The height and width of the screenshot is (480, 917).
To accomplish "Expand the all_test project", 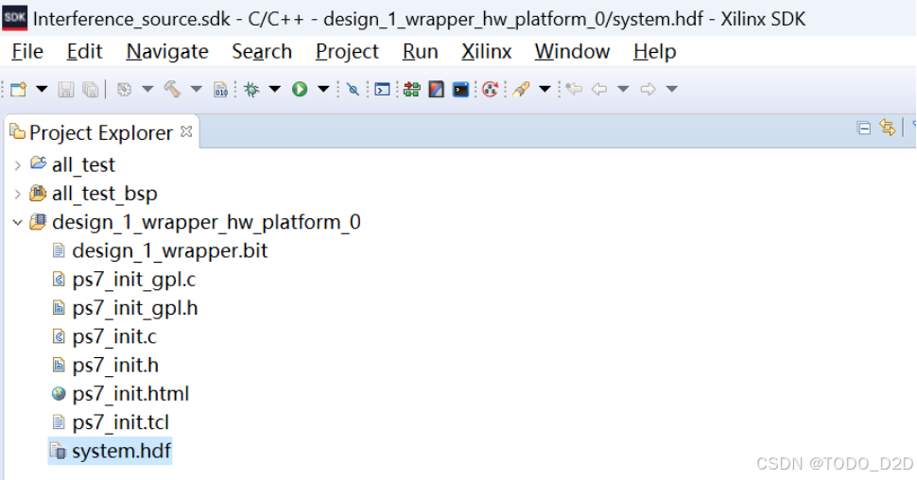I will tap(18, 165).
